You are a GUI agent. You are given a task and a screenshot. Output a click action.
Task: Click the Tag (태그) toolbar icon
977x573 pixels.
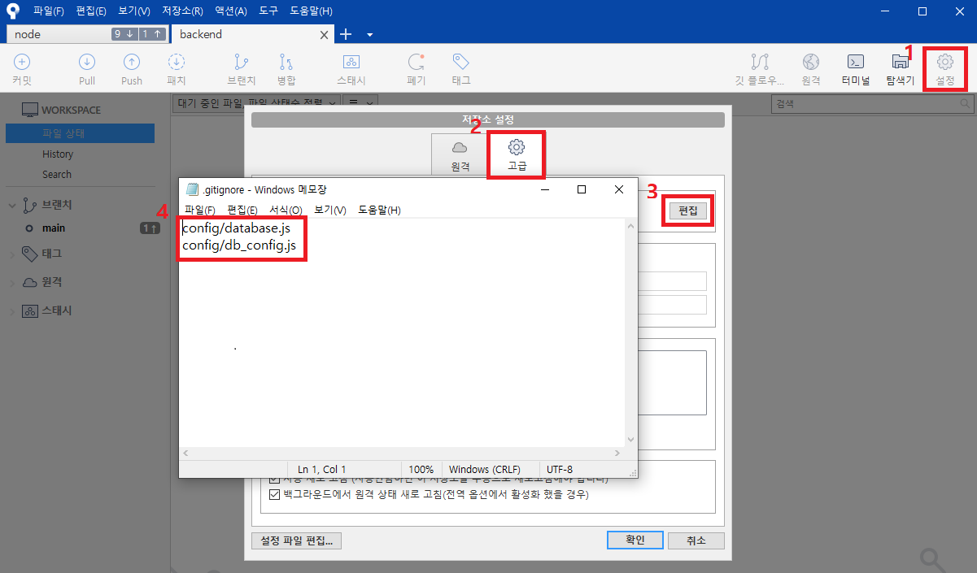(x=461, y=63)
